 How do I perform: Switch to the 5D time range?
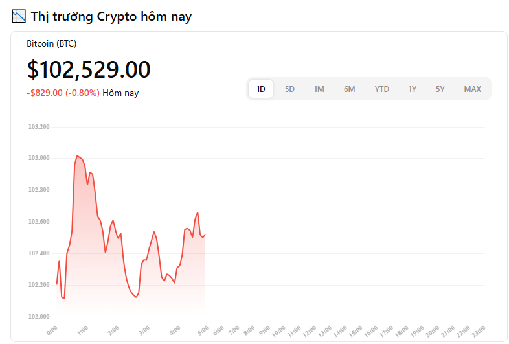[289, 89]
